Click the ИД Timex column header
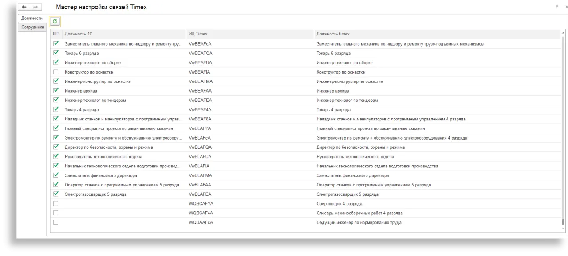Image resolution: width=568 pixels, height=256 pixels. (250, 34)
